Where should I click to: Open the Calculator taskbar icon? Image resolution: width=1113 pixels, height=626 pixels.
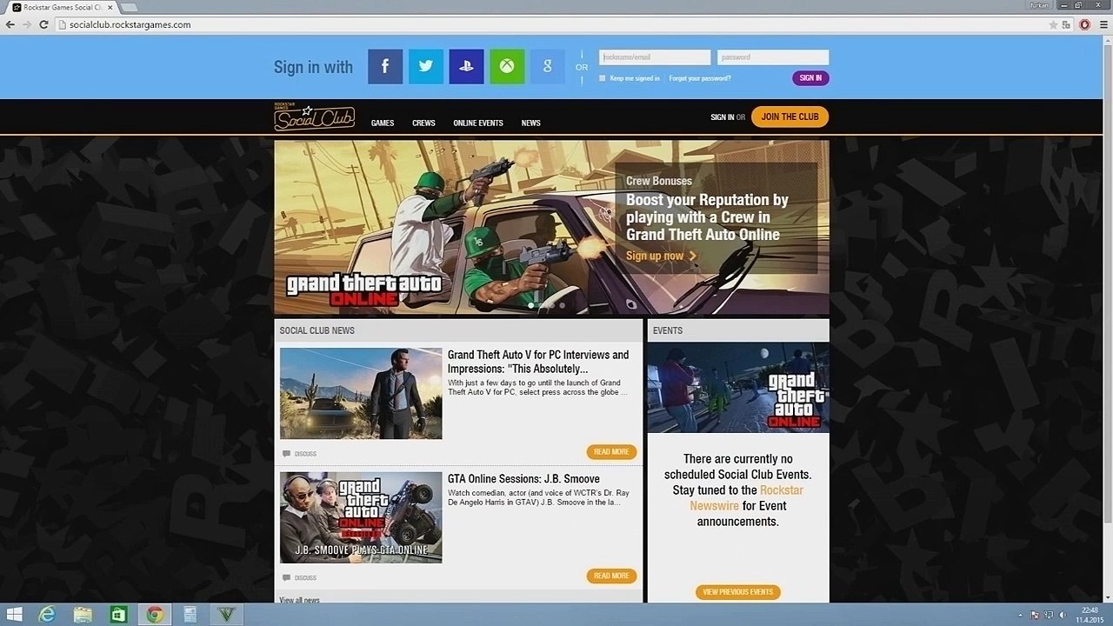(x=190, y=615)
